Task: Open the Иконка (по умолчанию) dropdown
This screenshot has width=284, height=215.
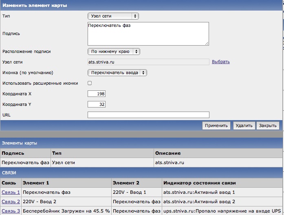Action: coord(117,72)
